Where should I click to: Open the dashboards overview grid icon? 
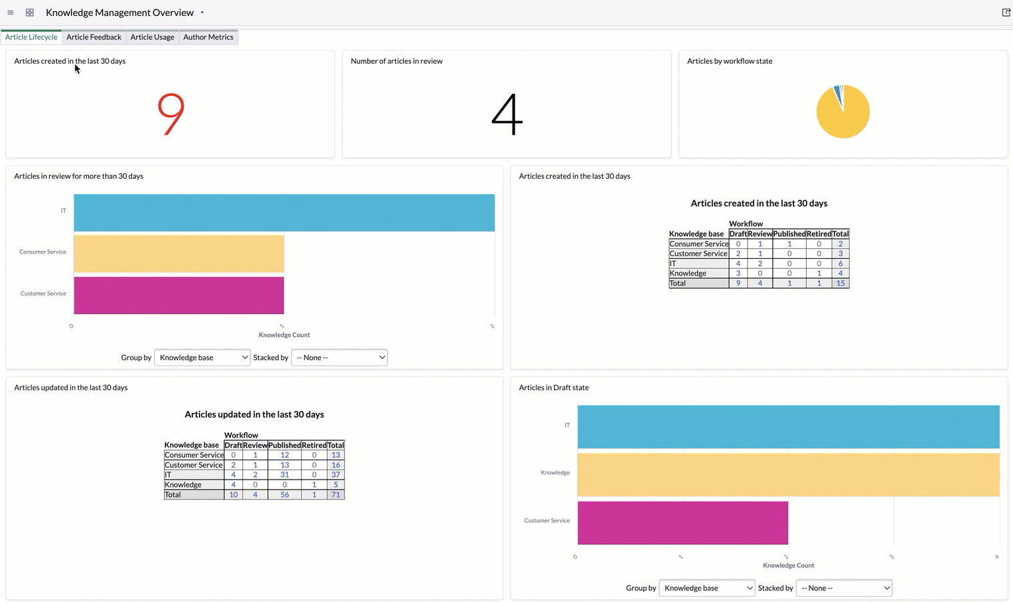pyautogui.click(x=29, y=13)
